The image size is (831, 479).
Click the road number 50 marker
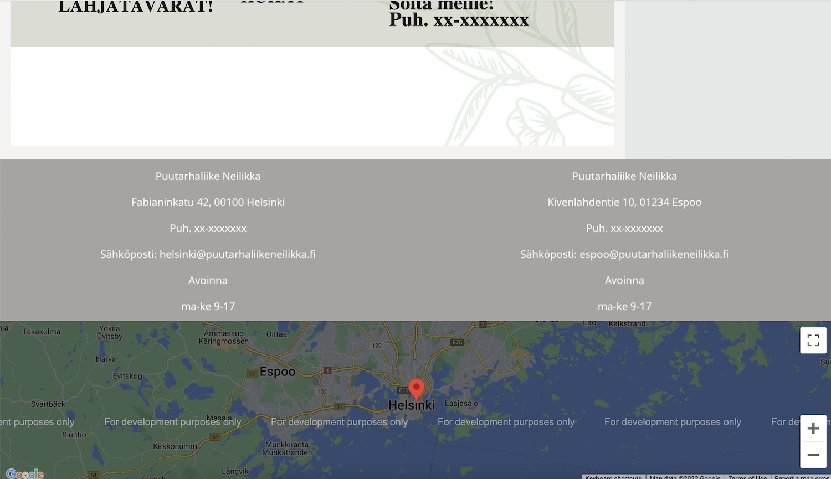coord(252,373)
